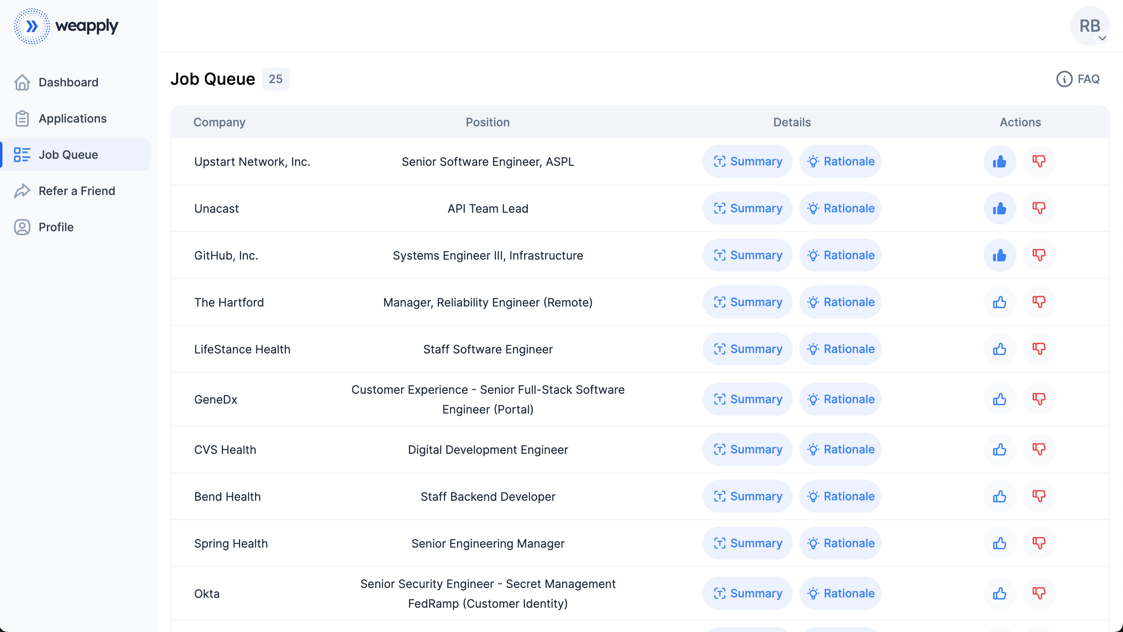Open the Dashboard page
Viewport: 1123px width, 632px height.
tap(68, 82)
